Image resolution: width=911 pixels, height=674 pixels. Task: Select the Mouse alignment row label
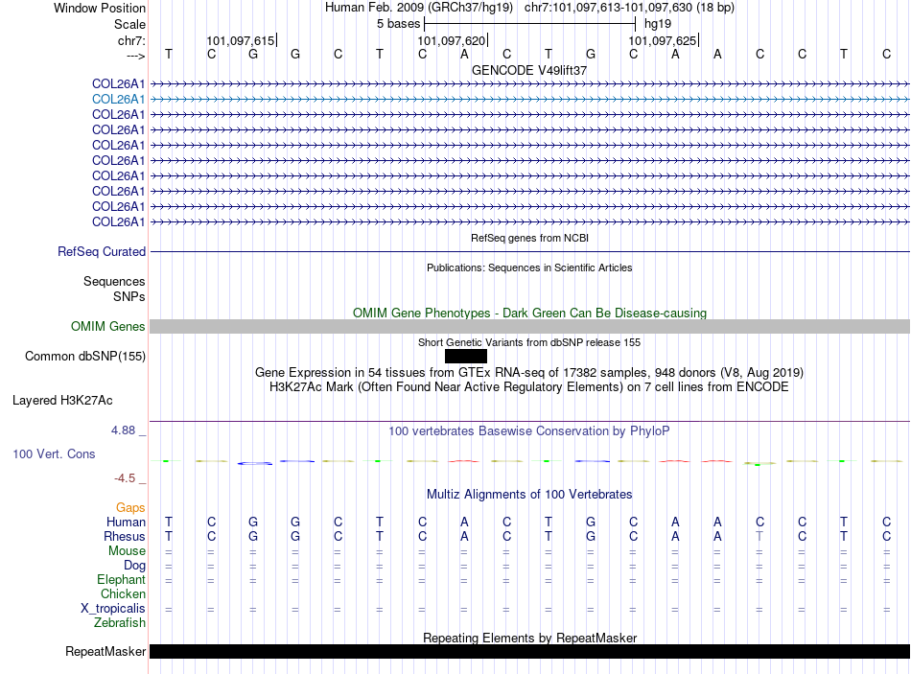point(127,551)
